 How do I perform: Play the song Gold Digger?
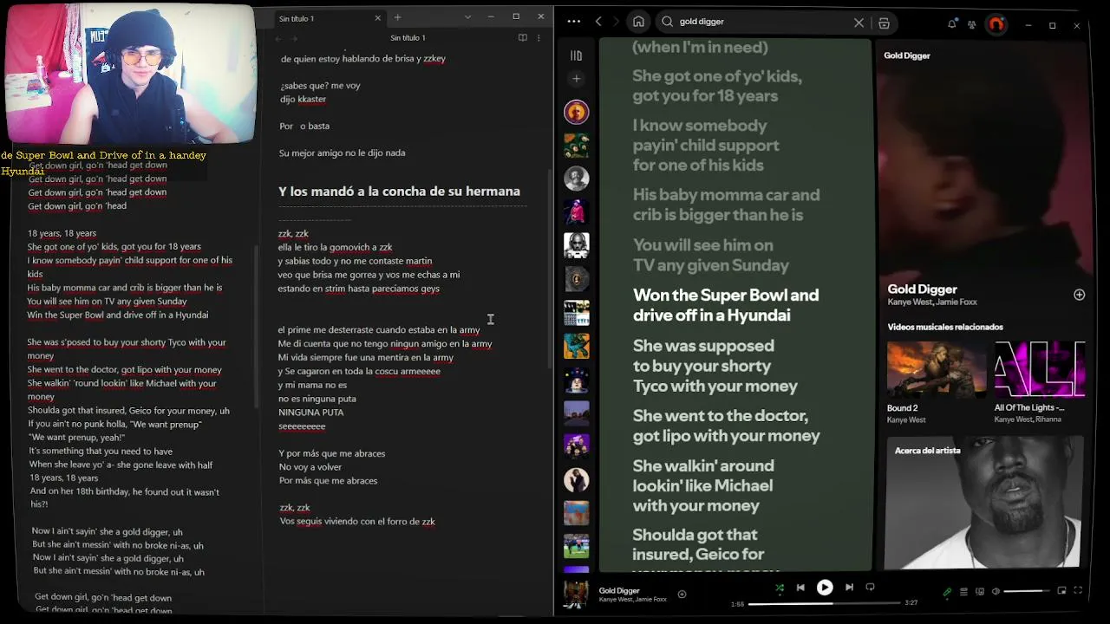click(825, 588)
